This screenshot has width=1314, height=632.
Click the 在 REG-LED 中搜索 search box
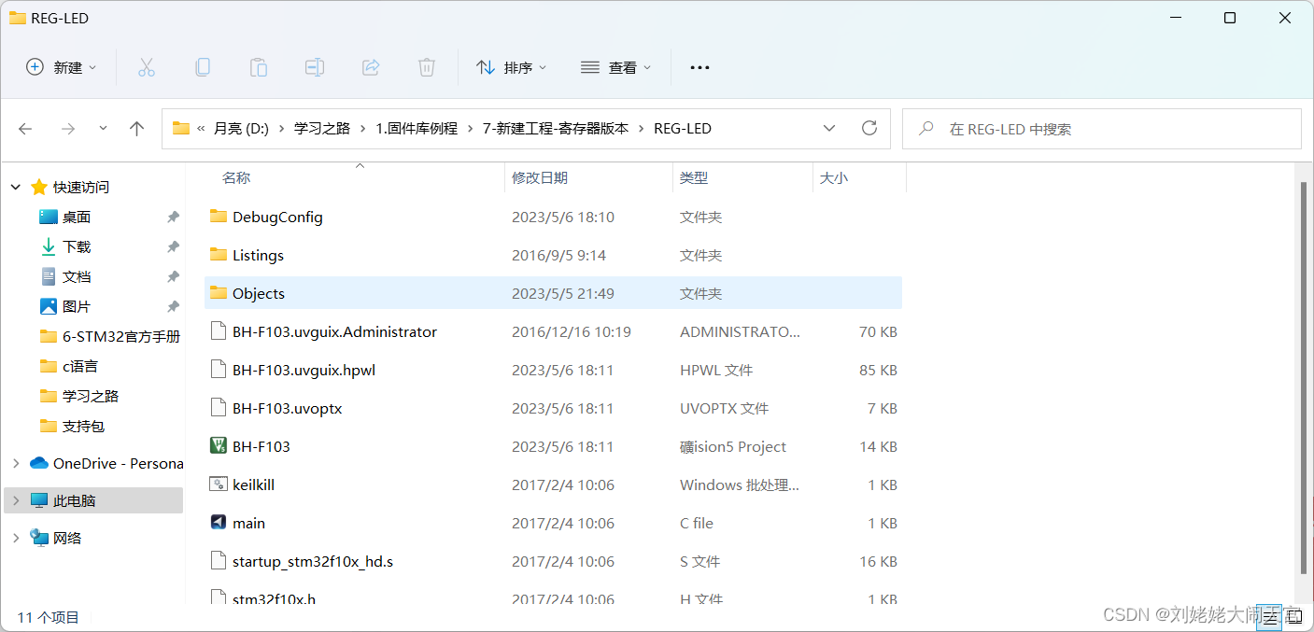pyautogui.click(x=1102, y=129)
